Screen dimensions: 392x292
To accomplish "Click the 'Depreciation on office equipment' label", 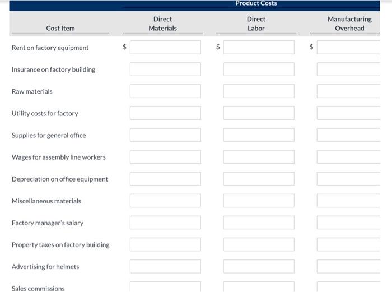I will point(60,179).
